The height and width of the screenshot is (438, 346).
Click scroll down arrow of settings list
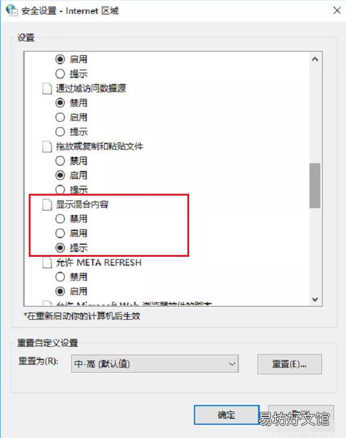pyautogui.click(x=315, y=299)
